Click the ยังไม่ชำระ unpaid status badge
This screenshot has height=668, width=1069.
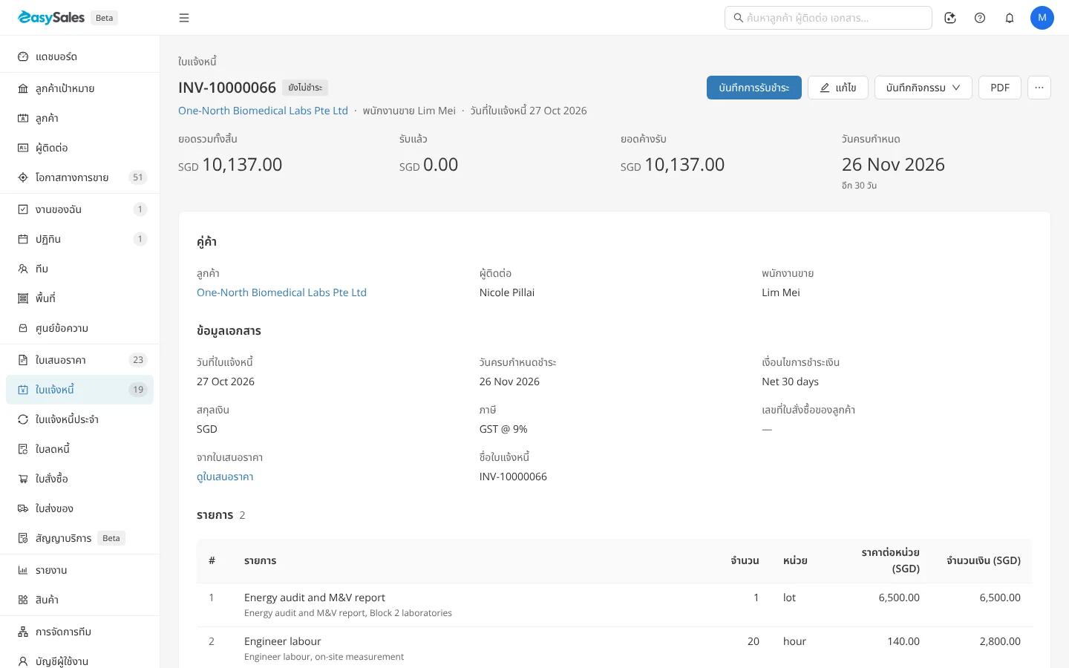[305, 88]
